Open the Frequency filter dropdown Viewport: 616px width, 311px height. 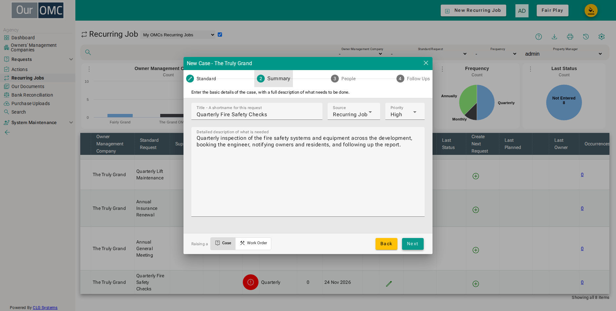coord(496,54)
